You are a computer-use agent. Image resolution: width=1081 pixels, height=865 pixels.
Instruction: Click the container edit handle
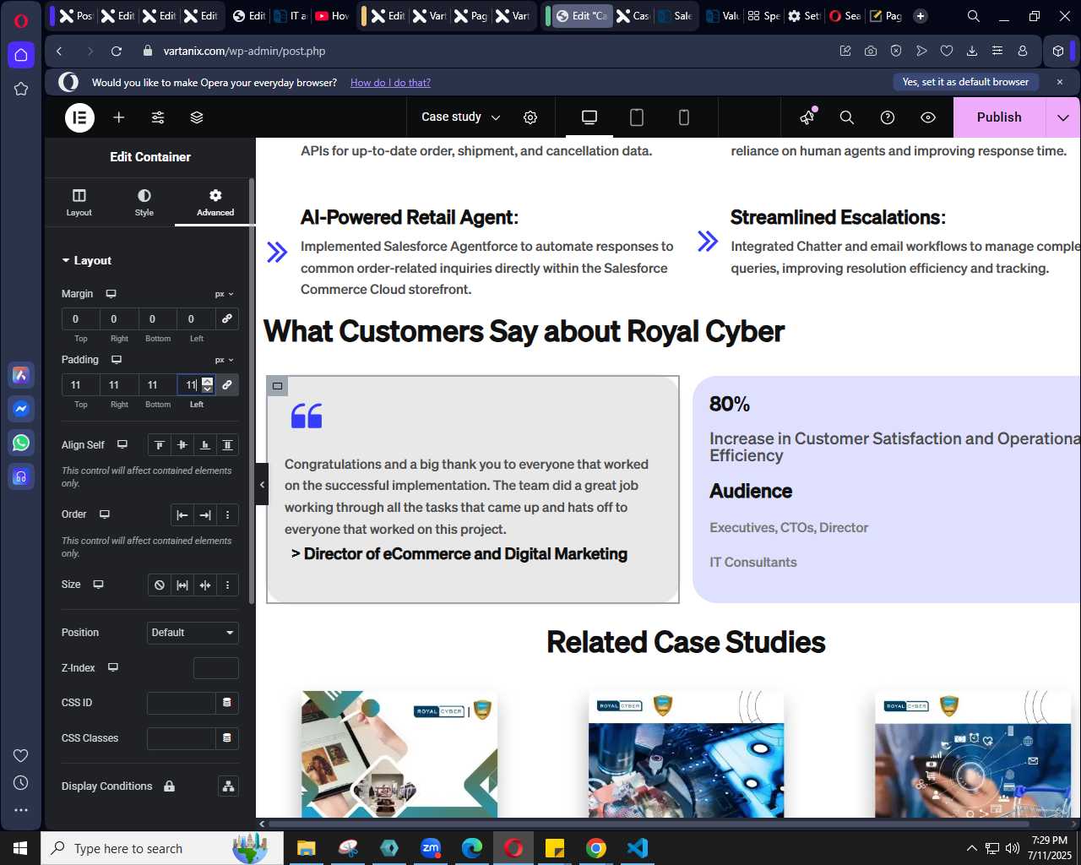(x=277, y=386)
